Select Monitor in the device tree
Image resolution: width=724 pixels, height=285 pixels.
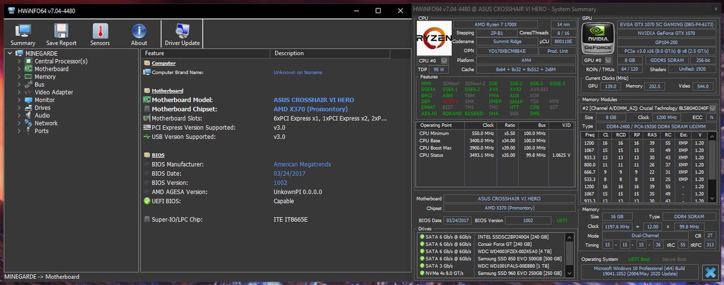pyautogui.click(x=45, y=100)
